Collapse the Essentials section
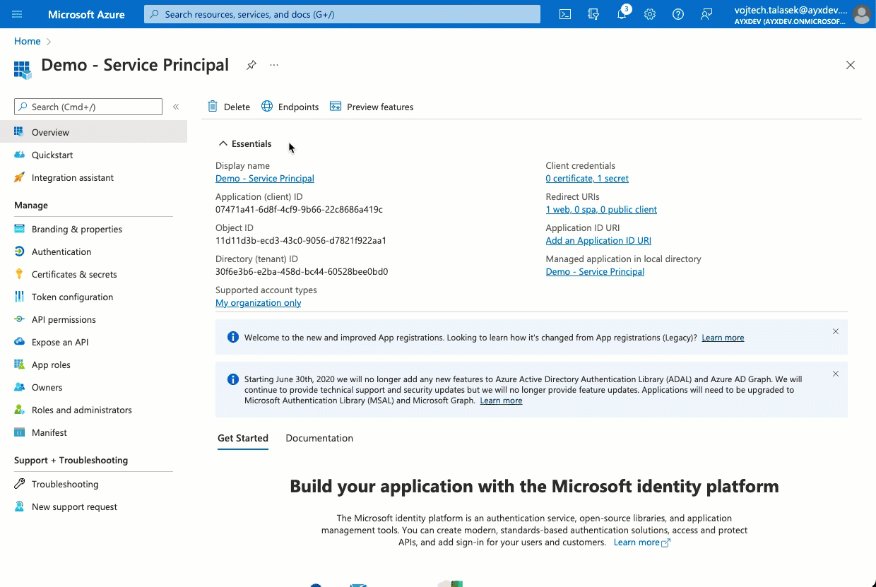876x587 pixels. [x=223, y=143]
